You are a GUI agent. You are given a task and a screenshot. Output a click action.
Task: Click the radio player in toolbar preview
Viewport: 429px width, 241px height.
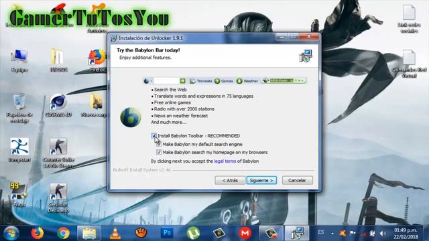pyautogui.click(x=284, y=80)
